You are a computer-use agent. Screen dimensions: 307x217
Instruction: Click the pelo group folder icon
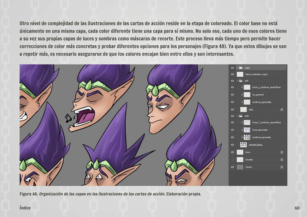[x=241, y=116]
